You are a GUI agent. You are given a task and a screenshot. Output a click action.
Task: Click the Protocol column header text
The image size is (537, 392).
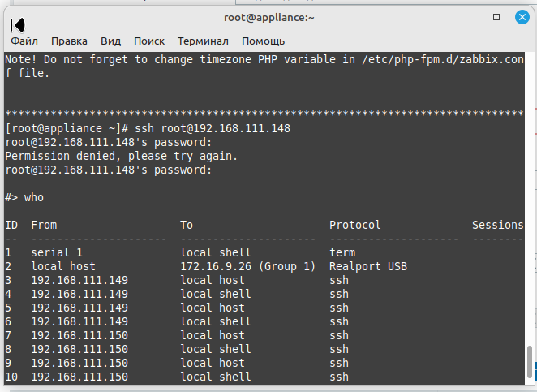pyautogui.click(x=354, y=225)
